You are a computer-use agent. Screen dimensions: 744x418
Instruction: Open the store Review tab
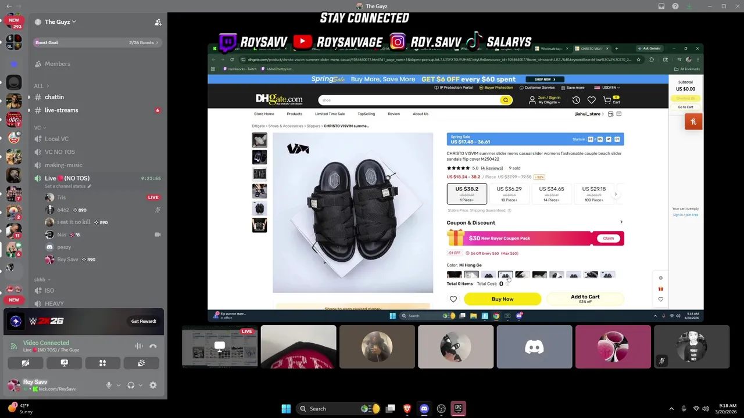tap(394, 114)
